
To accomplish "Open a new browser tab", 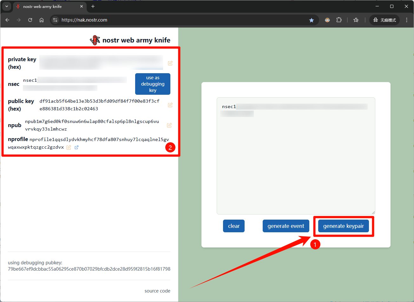I will pos(93,6).
